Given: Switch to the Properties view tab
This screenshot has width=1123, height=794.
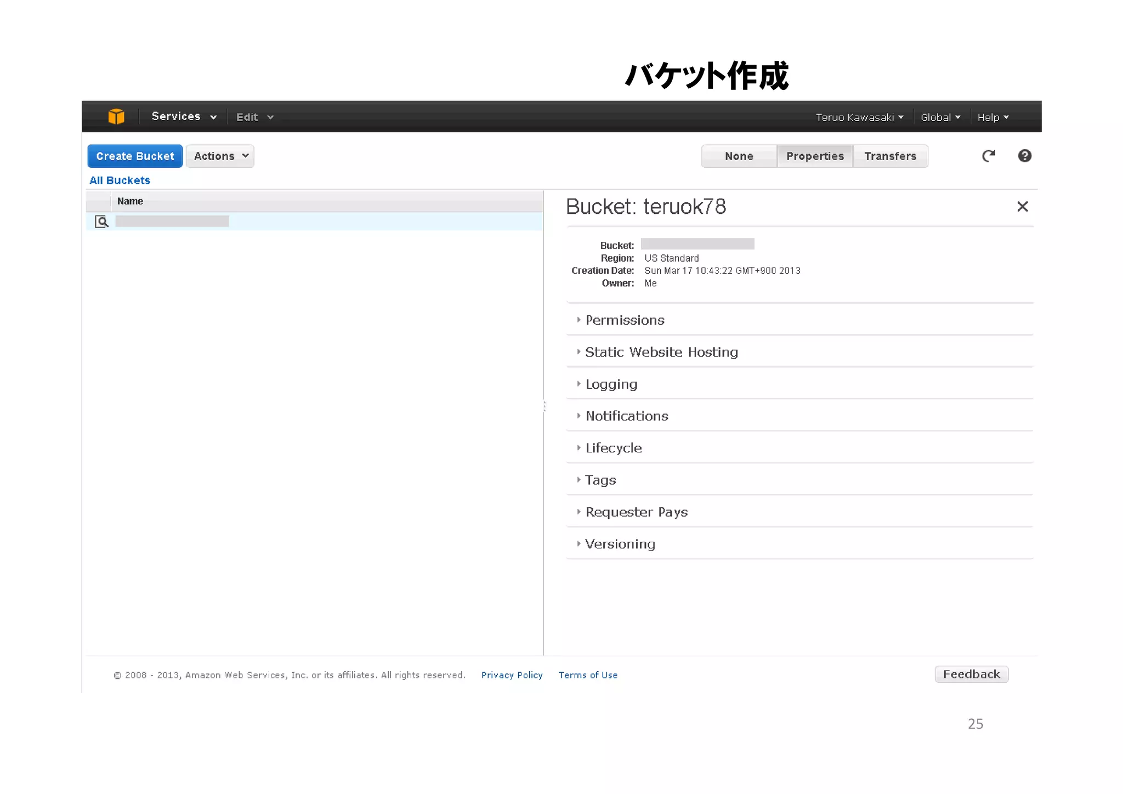Looking at the screenshot, I should pos(815,156).
